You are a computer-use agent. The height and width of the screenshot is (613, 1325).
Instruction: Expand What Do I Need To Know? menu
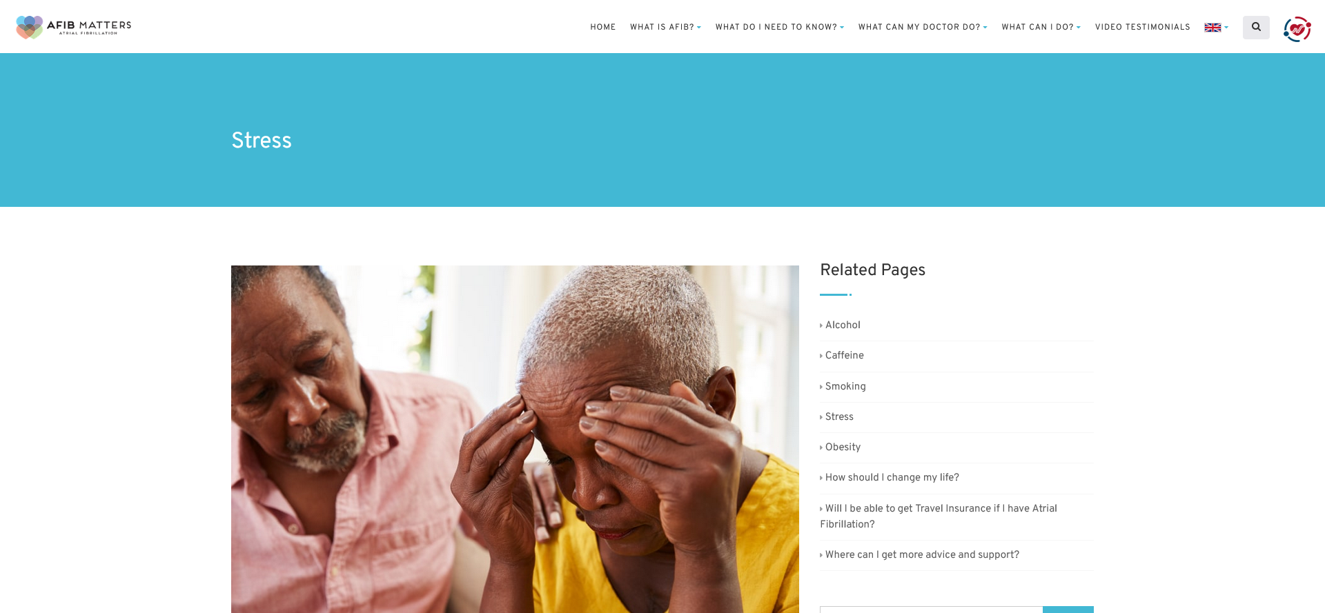coord(780,27)
